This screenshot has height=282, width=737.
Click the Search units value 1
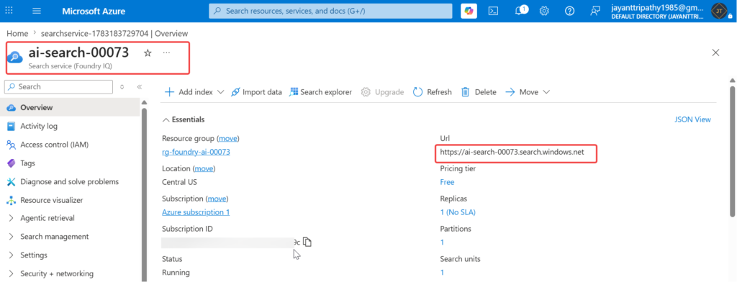[x=442, y=272]
